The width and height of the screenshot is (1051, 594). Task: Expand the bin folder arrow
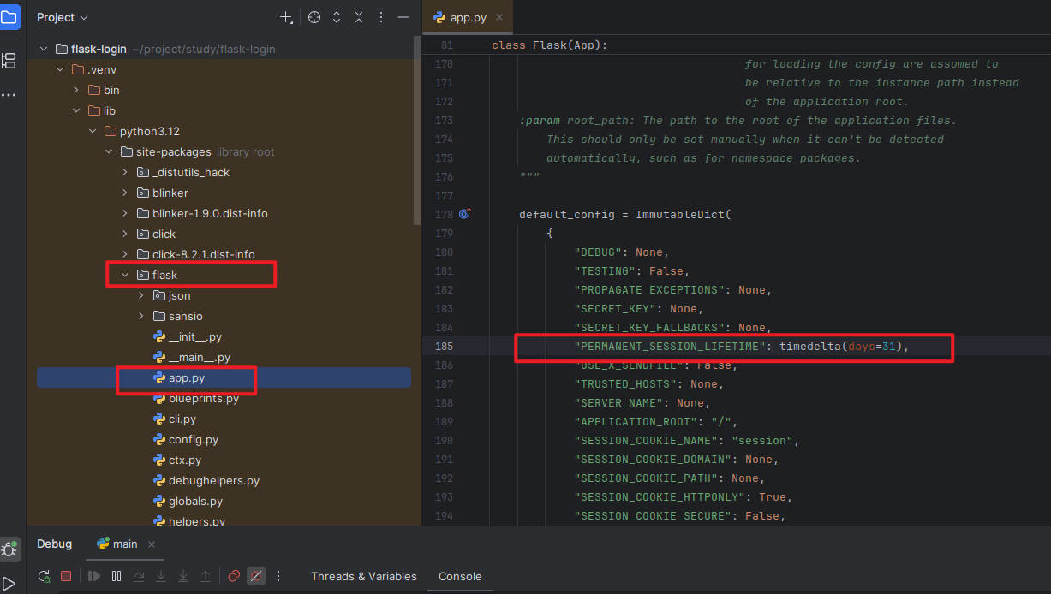76,90
